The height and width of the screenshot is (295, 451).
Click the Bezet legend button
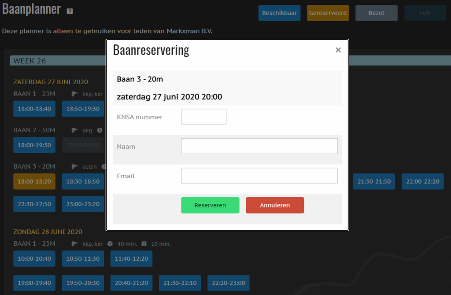pos(377,13)
